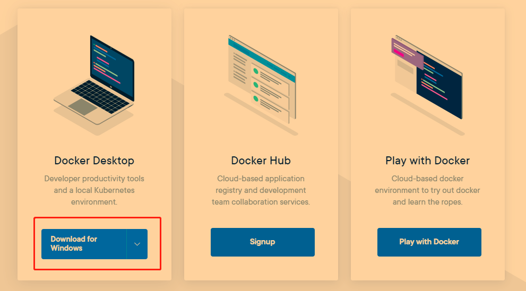Select the Docker Desktop heading
Viewport: 526px width, 291px height.
click(94, 161)
